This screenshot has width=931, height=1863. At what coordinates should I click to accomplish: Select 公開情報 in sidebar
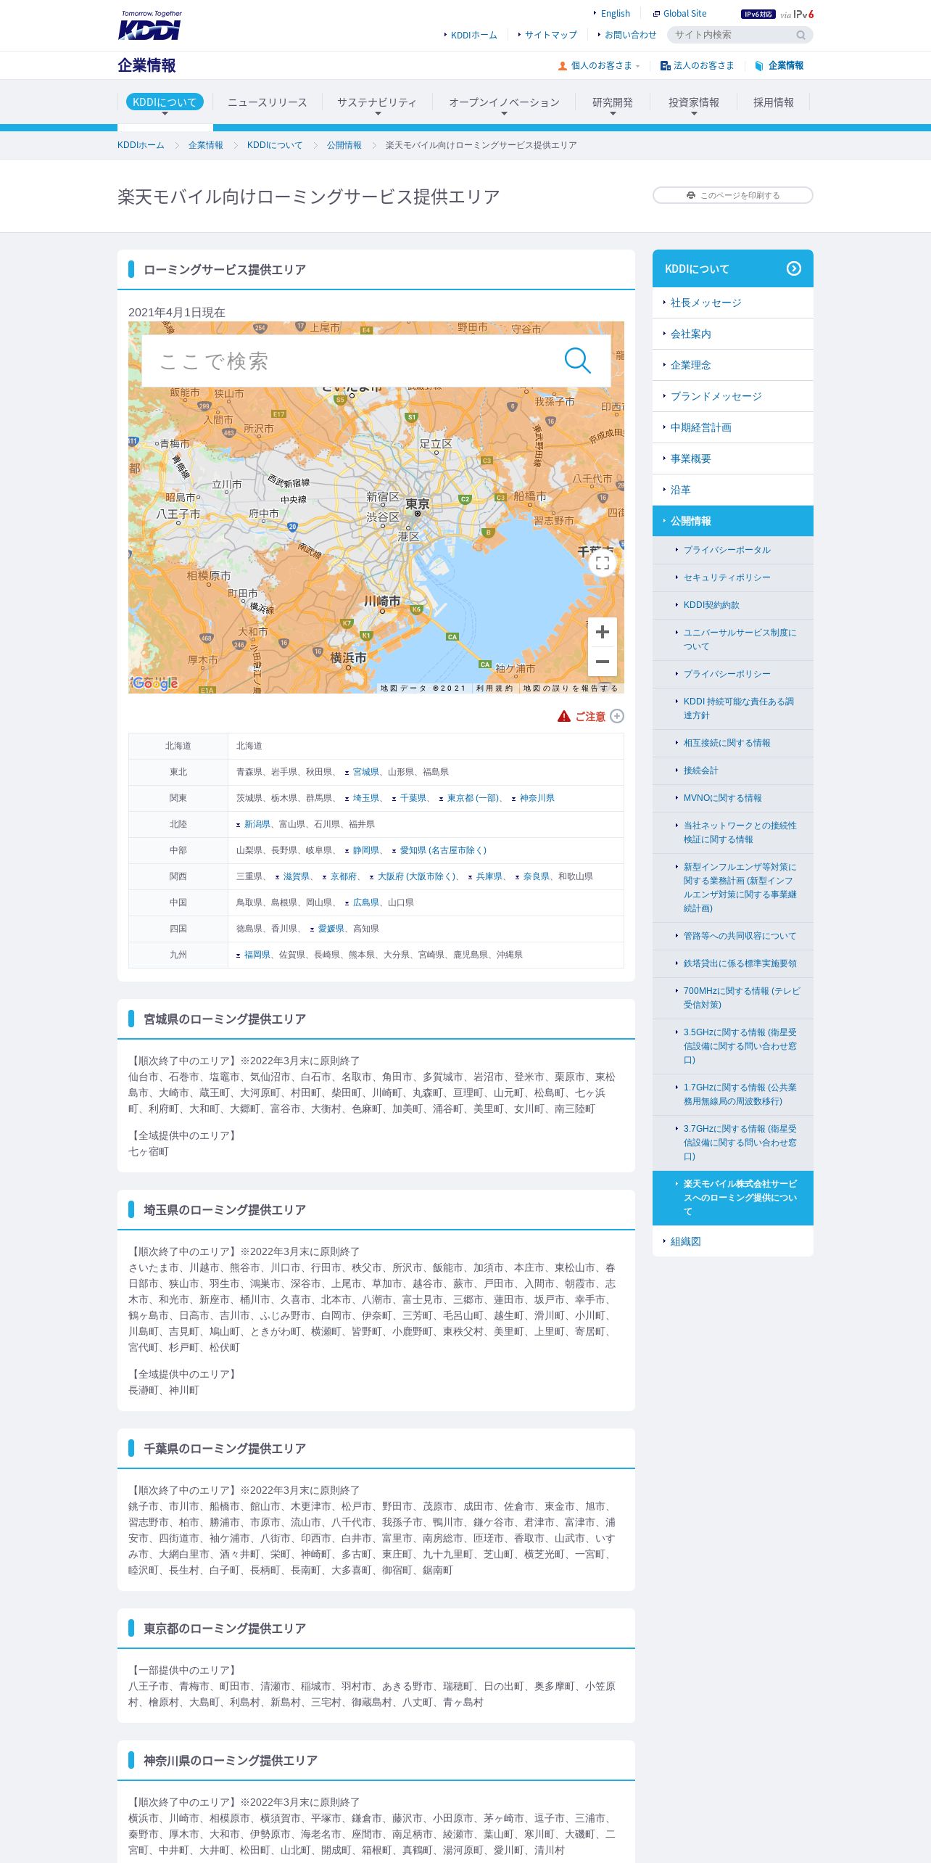click(x=733, y=521)
